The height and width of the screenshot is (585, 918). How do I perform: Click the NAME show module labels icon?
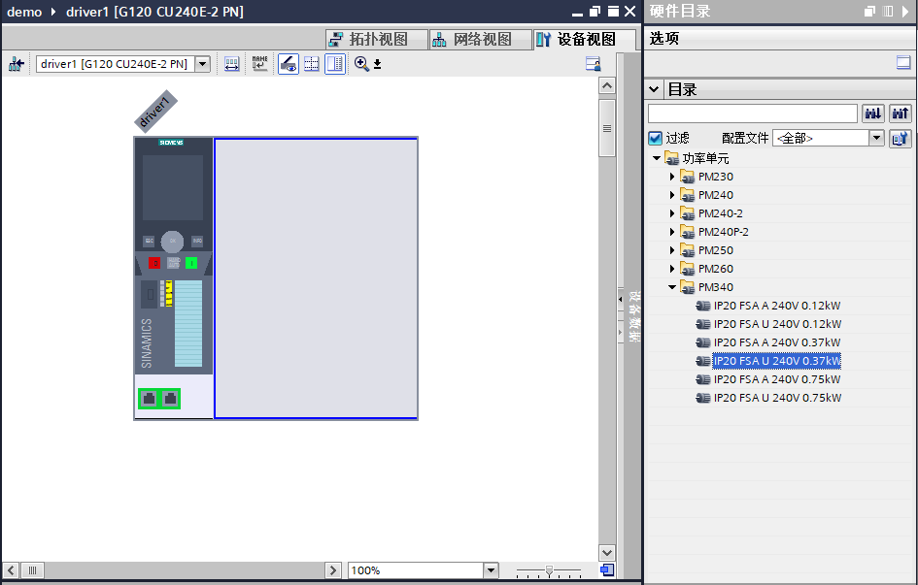(259, 64)
